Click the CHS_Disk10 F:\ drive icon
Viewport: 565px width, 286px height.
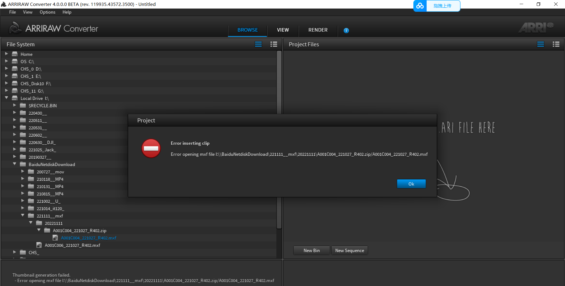pyautogui.click(x=15, y=83)
